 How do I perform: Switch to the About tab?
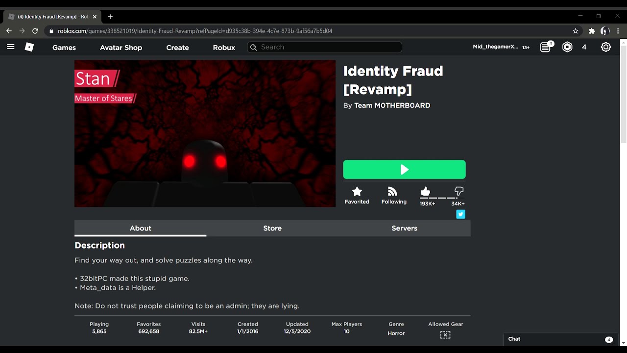coord(141,228)
